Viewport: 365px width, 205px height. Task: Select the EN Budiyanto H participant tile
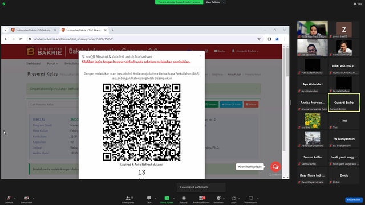click(344, 139)
